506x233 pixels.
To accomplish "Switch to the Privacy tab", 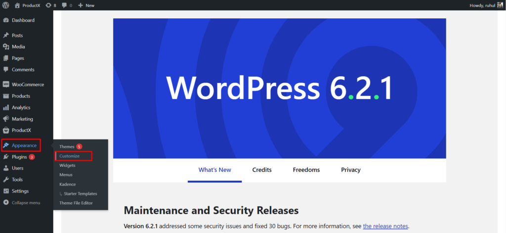I will [x=351, y=170].
